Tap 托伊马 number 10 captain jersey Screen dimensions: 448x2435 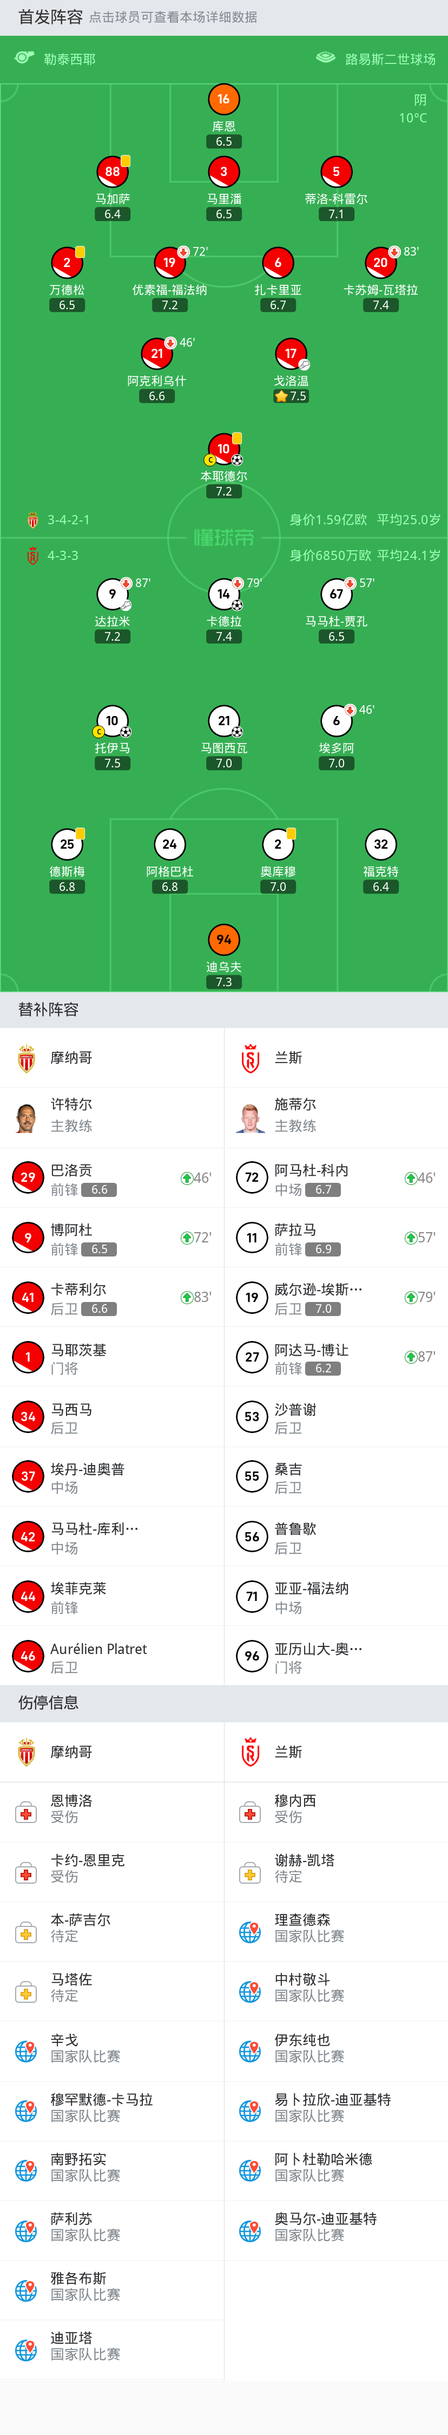[x=111, y=720]
